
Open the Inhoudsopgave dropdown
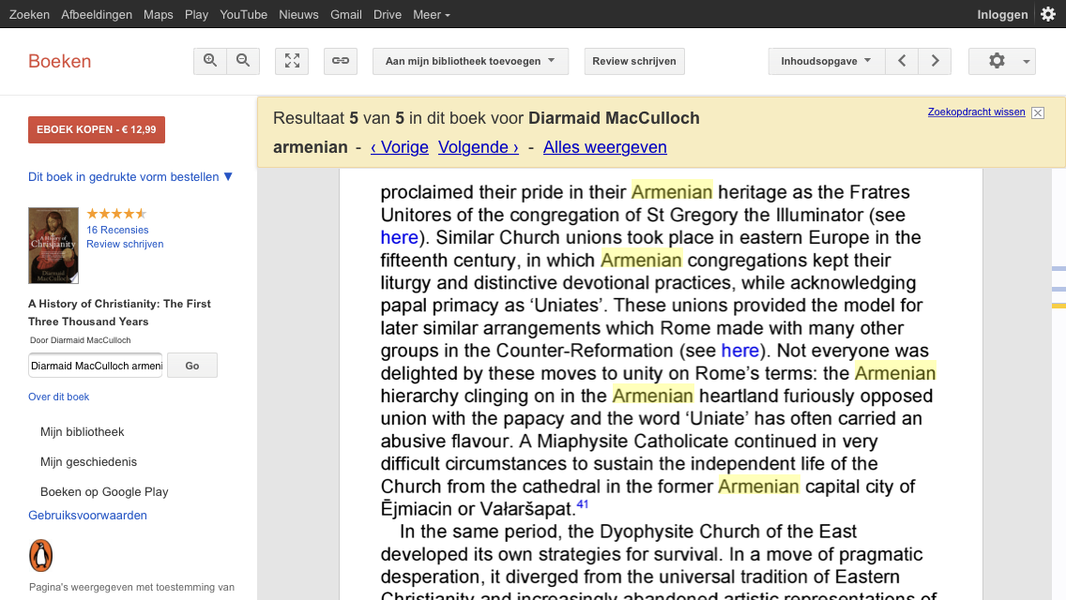827,61
